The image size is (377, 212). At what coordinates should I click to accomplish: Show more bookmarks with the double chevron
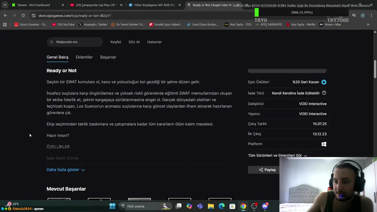point(368,24)
